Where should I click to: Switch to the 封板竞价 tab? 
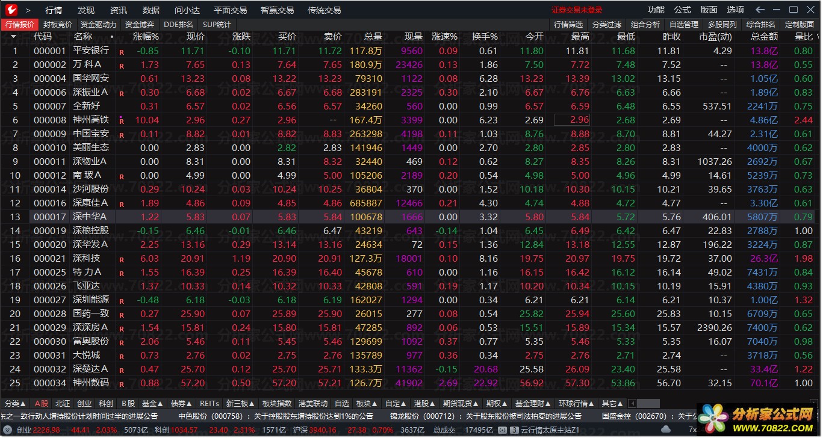[x=58, y=25]
